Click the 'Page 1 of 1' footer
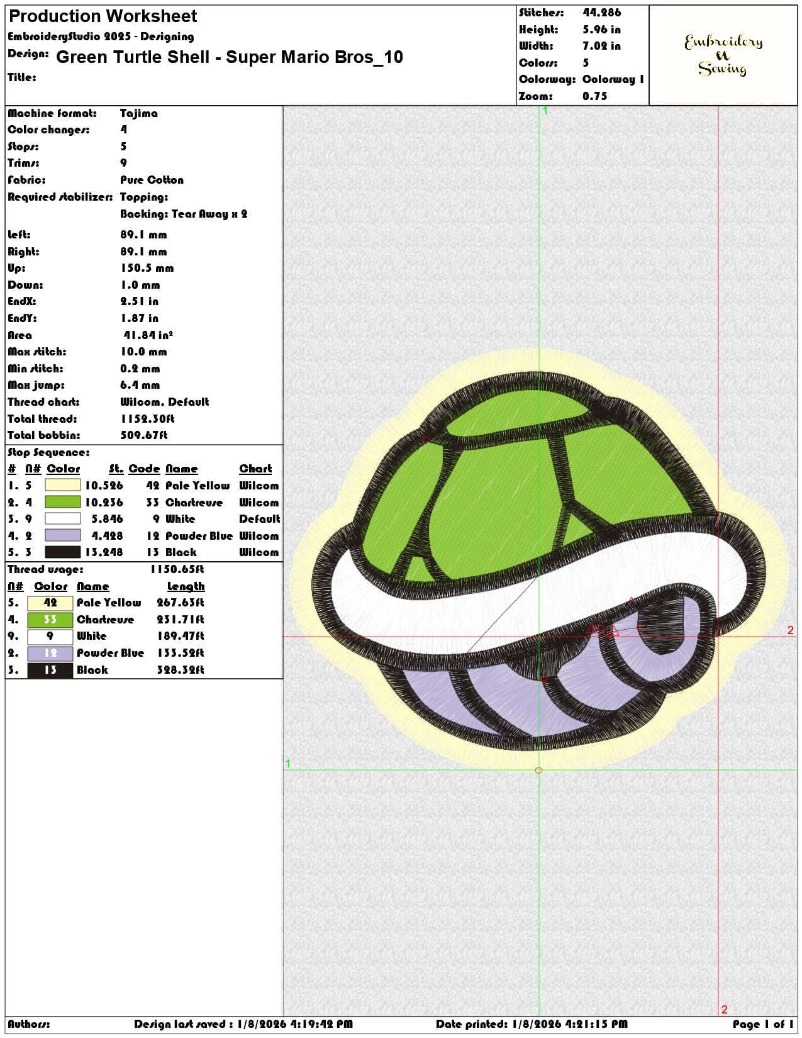Image resolution: width=802 pixels, height=1038 pixels. (x=763, y=1024)
